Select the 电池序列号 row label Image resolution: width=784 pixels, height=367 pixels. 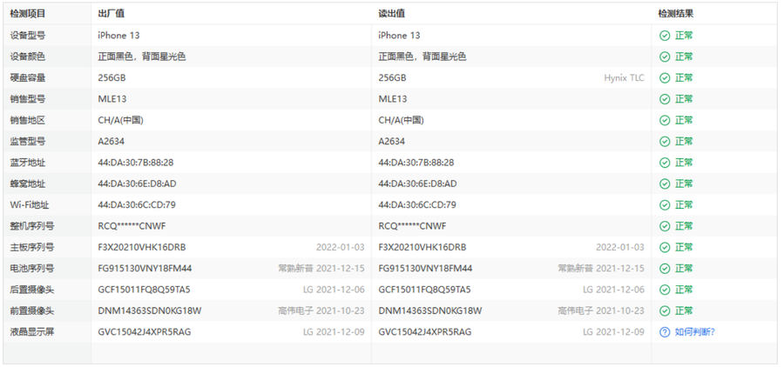[32, 269]
